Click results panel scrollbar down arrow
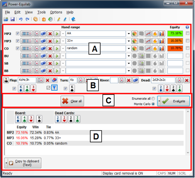The image size is (195, 178). (x=188, y=153)
